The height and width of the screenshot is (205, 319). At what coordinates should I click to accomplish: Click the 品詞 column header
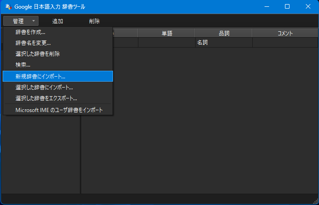224,33
